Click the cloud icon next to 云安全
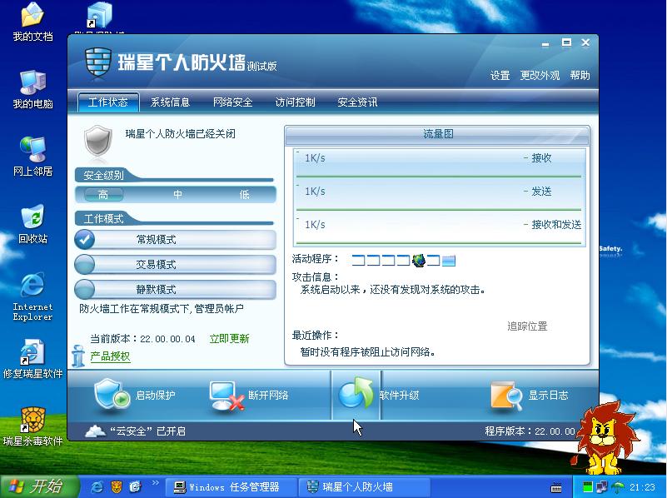Viewport: 667px width, 498px height. 95,431
